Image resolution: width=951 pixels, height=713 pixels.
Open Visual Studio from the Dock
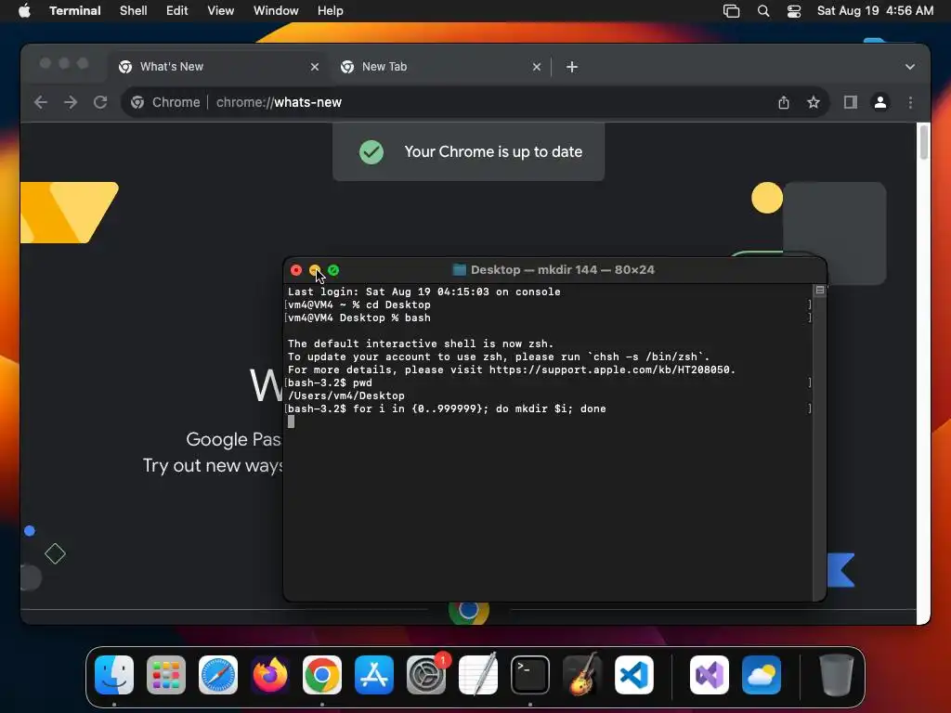point(709,675)
